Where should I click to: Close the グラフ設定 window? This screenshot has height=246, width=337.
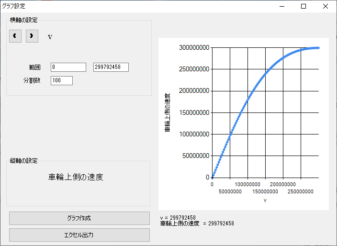(x=326, y=6)
